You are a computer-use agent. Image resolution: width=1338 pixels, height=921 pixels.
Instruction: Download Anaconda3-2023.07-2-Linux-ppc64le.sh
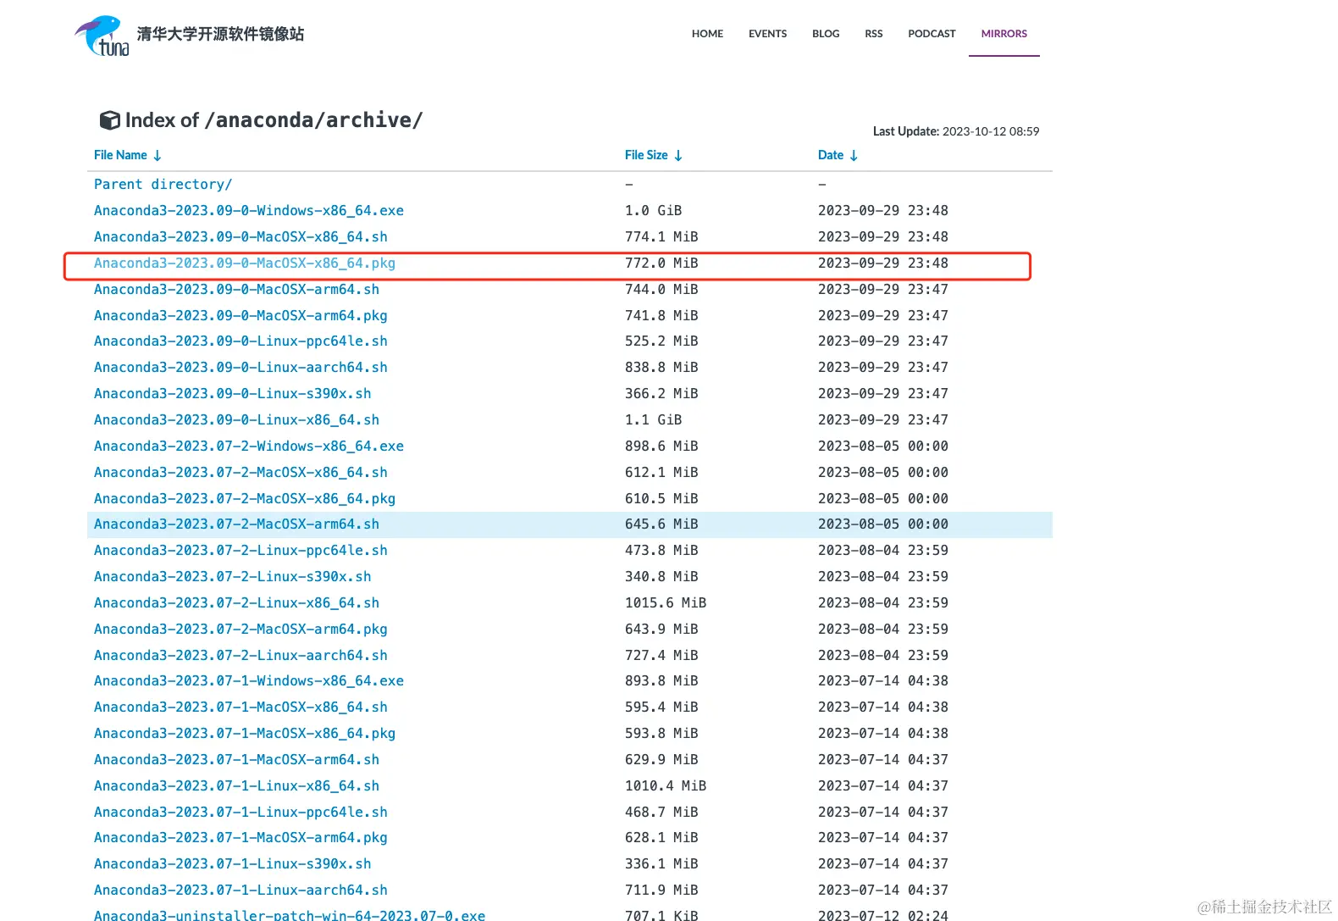click(241, 550)
